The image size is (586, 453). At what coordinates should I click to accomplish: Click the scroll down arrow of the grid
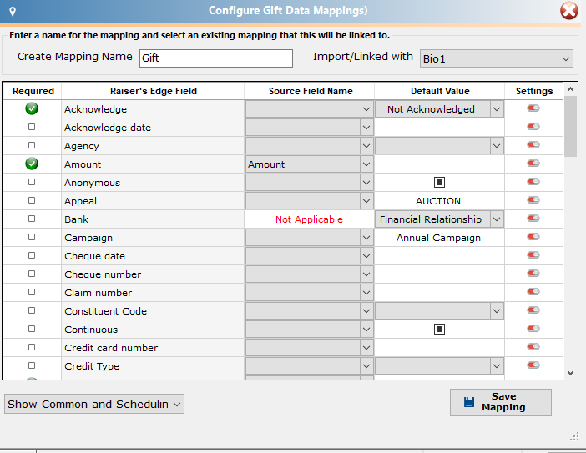pos(570,372)
